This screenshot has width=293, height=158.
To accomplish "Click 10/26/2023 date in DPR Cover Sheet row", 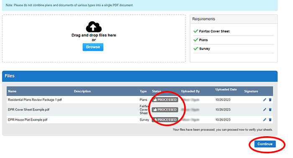I will pyautogui.click(x=223, y=110).
